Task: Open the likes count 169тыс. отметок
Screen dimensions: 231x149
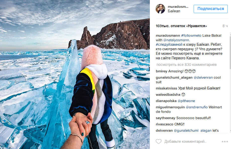Action: pos(181,26)
